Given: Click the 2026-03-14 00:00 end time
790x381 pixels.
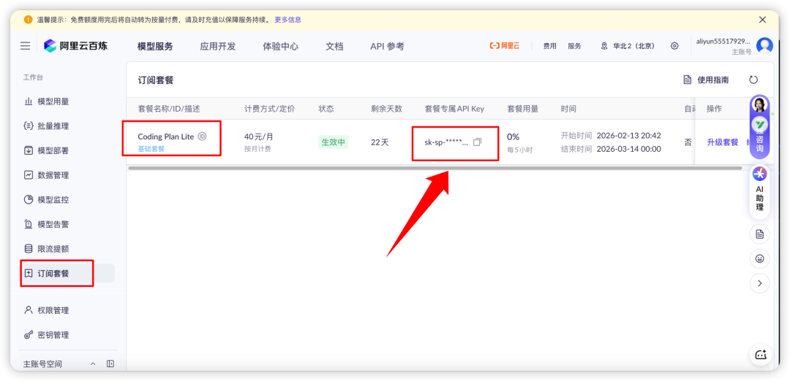Looking at the screenshot, I should 629,149.
